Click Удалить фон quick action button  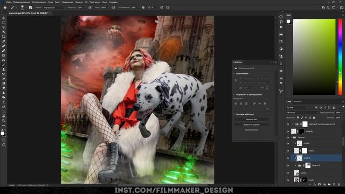(x=251, y=119)
